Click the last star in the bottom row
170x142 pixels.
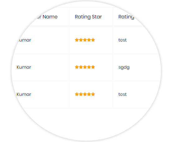click(93, 94)
